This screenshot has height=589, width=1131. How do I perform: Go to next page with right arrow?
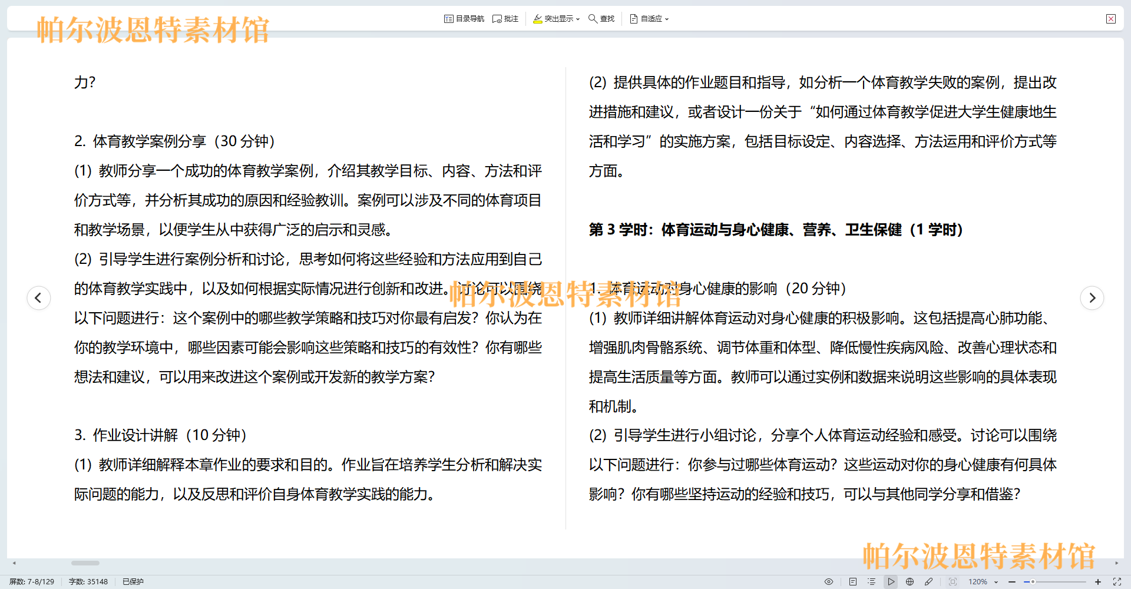tap(1092, 298)
